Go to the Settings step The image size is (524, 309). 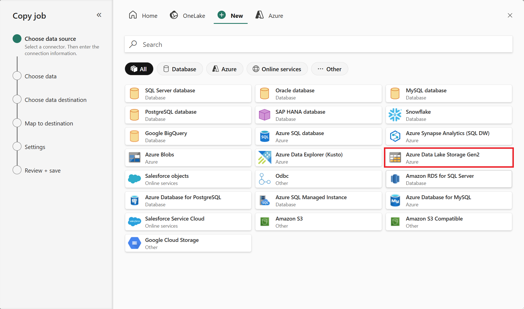(x=35, y=147)
